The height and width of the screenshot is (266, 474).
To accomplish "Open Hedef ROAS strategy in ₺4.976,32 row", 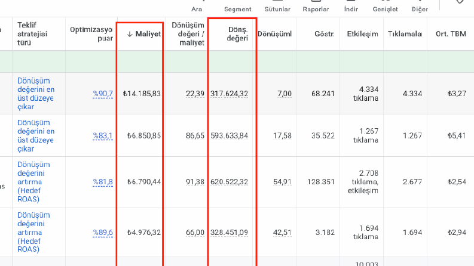I will [x=33, y=232].
